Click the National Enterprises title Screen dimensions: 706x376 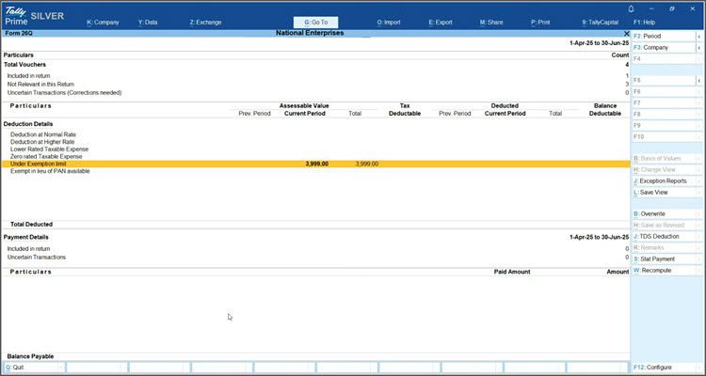pyautogui.click(x=310, y=33)
